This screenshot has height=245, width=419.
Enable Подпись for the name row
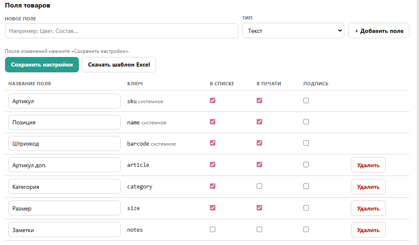(x=306, y=122)
